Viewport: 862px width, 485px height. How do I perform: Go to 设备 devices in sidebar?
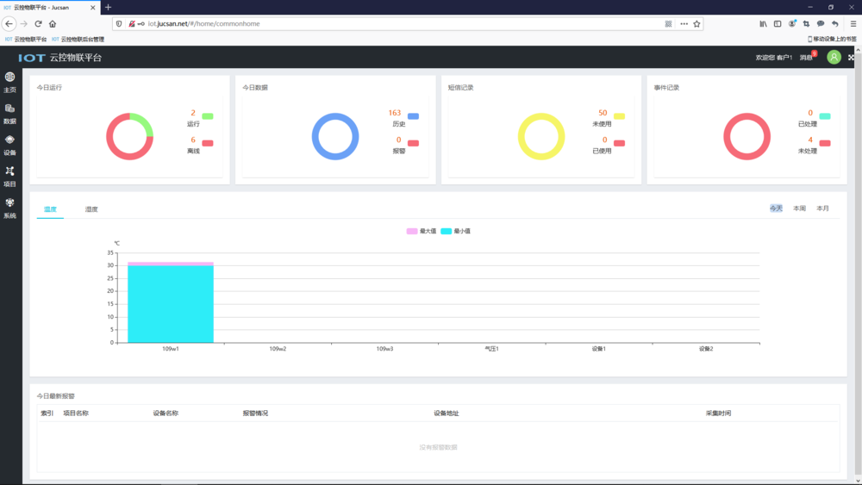pos(9,144)
